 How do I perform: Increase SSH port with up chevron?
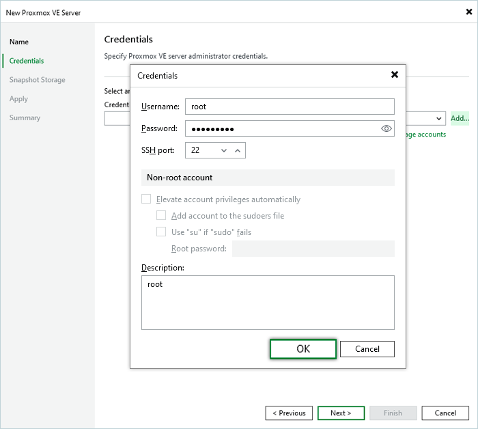238,150
